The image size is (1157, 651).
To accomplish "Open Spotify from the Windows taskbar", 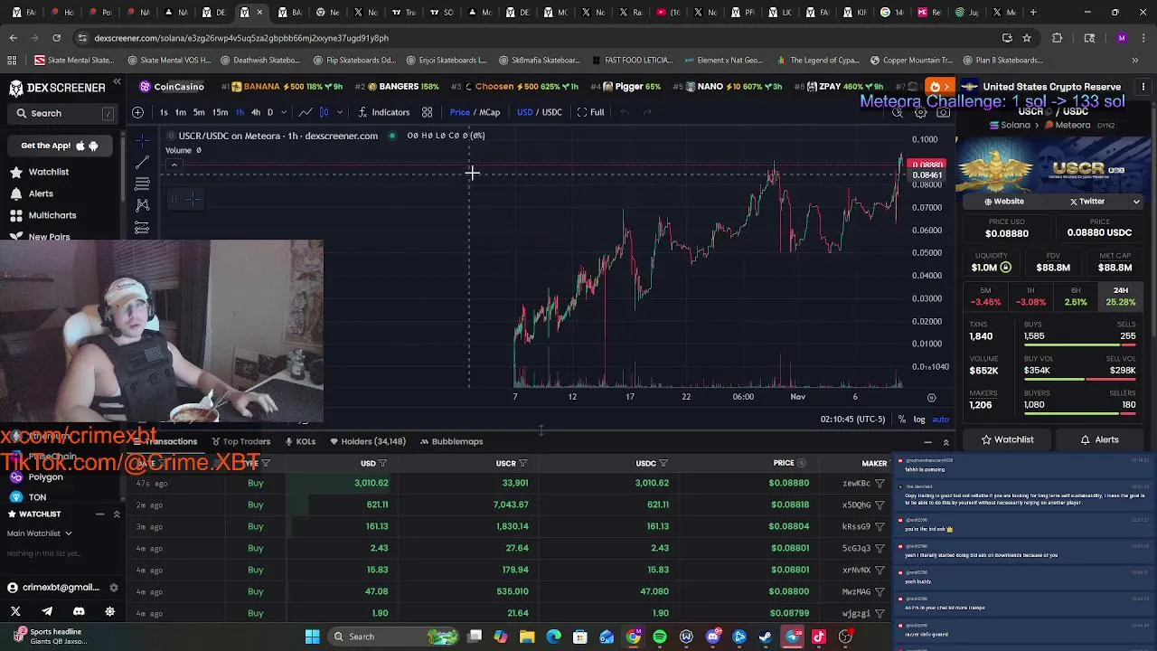I will (x=660, y=637).
